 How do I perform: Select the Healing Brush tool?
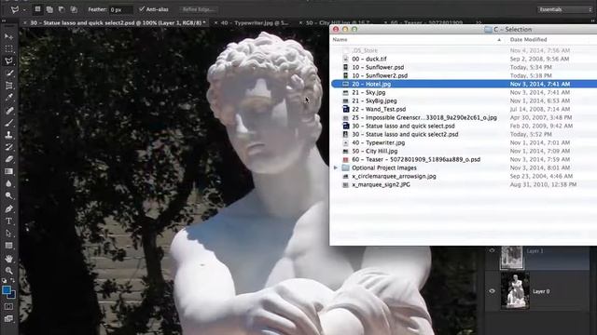8,111
